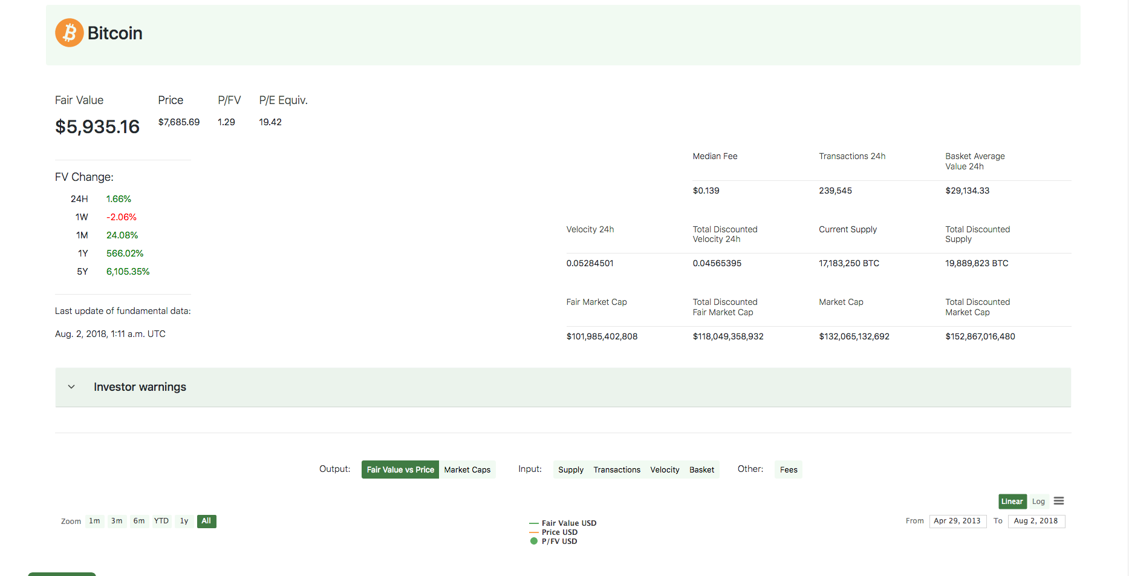Click the Investor warnings heading
This screenshot has width=1129, height=576.
pyautogui.click(x=140, y=387)
